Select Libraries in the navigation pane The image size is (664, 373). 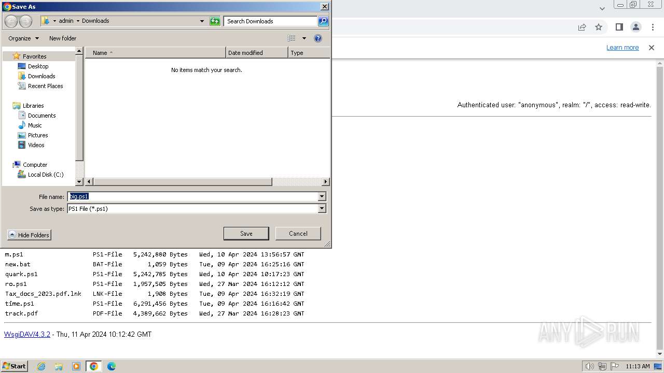click(x=33, y=106)
